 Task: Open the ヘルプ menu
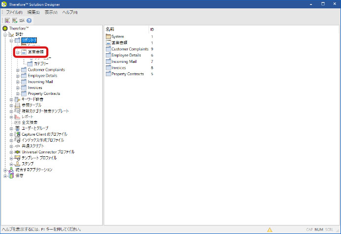click(x=70, y=12)
